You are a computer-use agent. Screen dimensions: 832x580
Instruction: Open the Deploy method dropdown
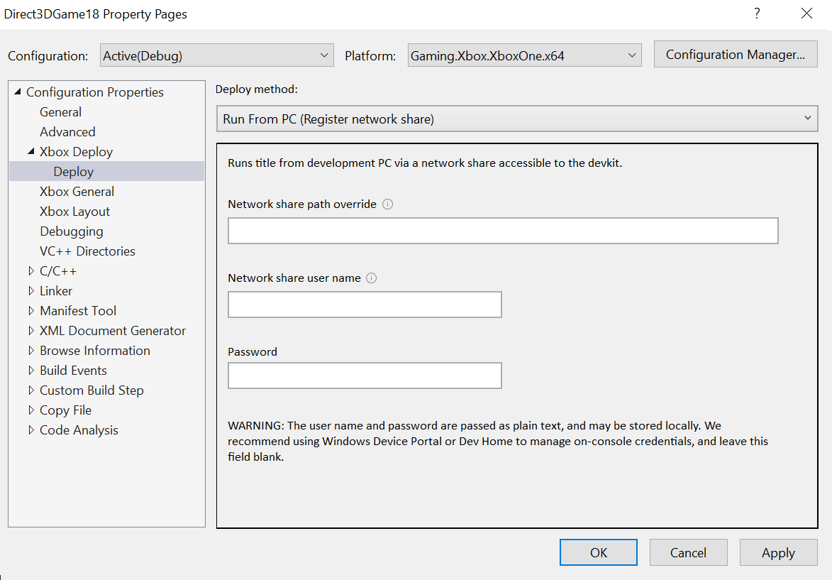tap(517, 119)
